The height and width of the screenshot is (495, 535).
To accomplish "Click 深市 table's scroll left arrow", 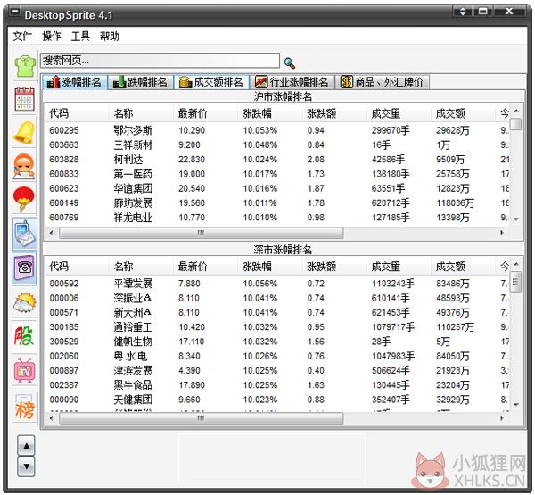I will [52, 418].
